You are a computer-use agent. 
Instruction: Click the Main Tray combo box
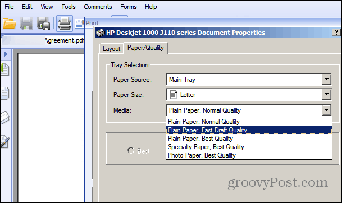[x=249, y=79]
